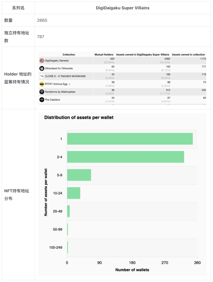Click the DigiDaigaku Genesis collection icon
This screenshot has width=213, height=282.
[x=42, y=61]
